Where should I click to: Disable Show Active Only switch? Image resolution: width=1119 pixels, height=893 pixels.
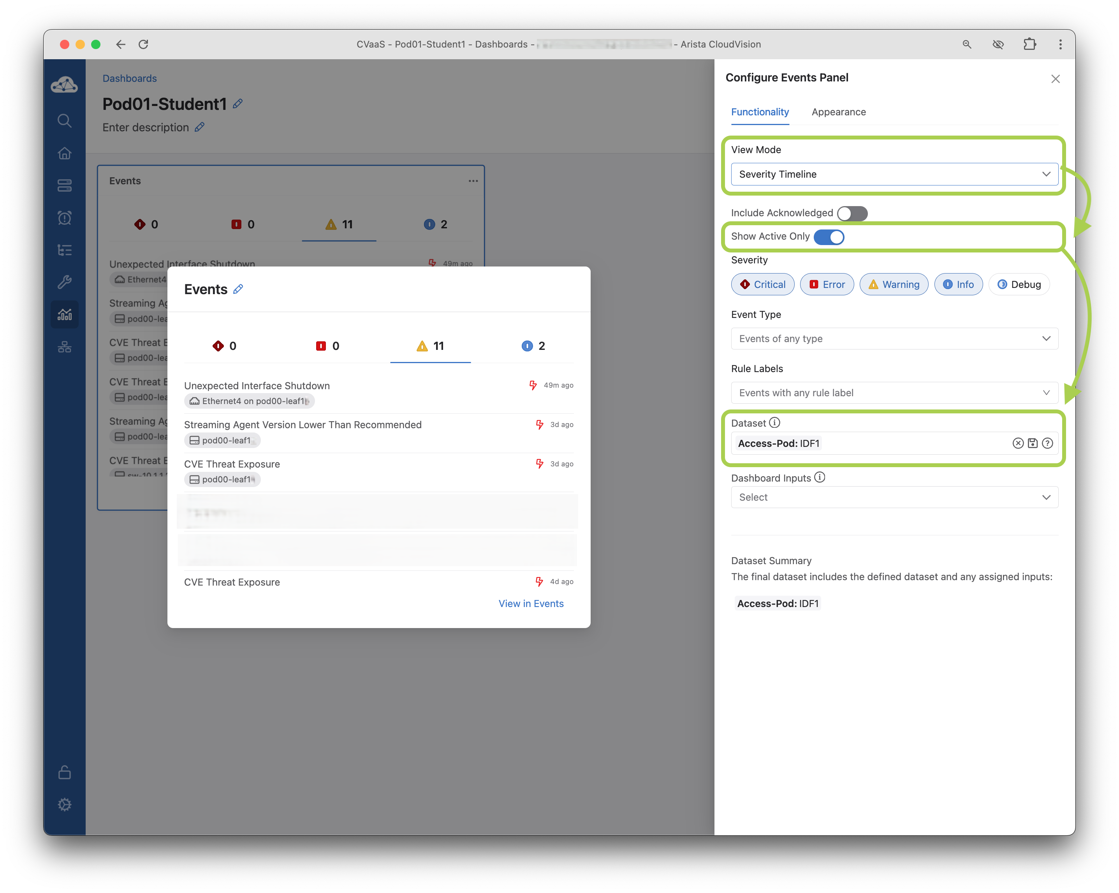[x=829, y=237]
